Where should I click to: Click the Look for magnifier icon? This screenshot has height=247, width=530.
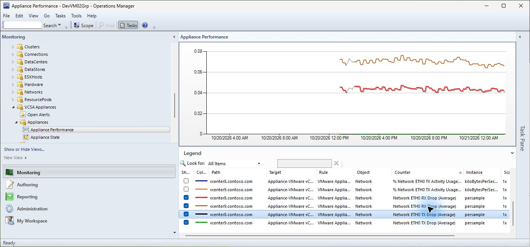183,163
